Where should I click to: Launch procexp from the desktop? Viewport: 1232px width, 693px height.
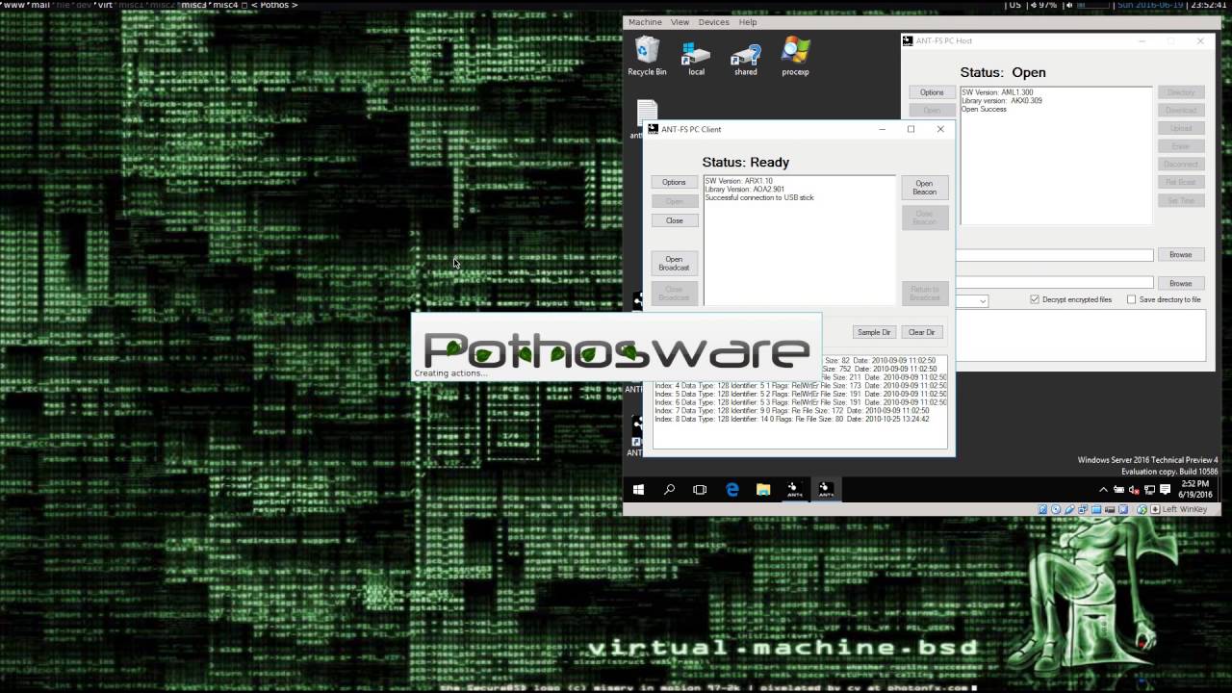(x=795, y=54)
